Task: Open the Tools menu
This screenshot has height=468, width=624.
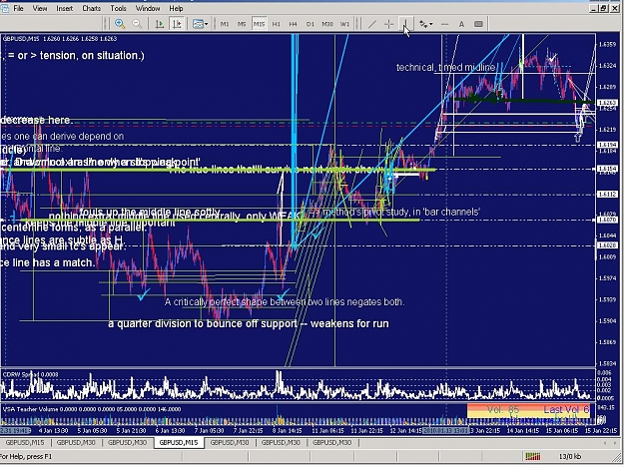Action: point(118,8)
